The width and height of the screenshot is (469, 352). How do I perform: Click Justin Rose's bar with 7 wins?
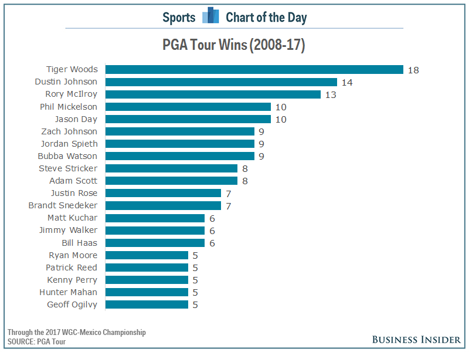(x=163, y=193)
